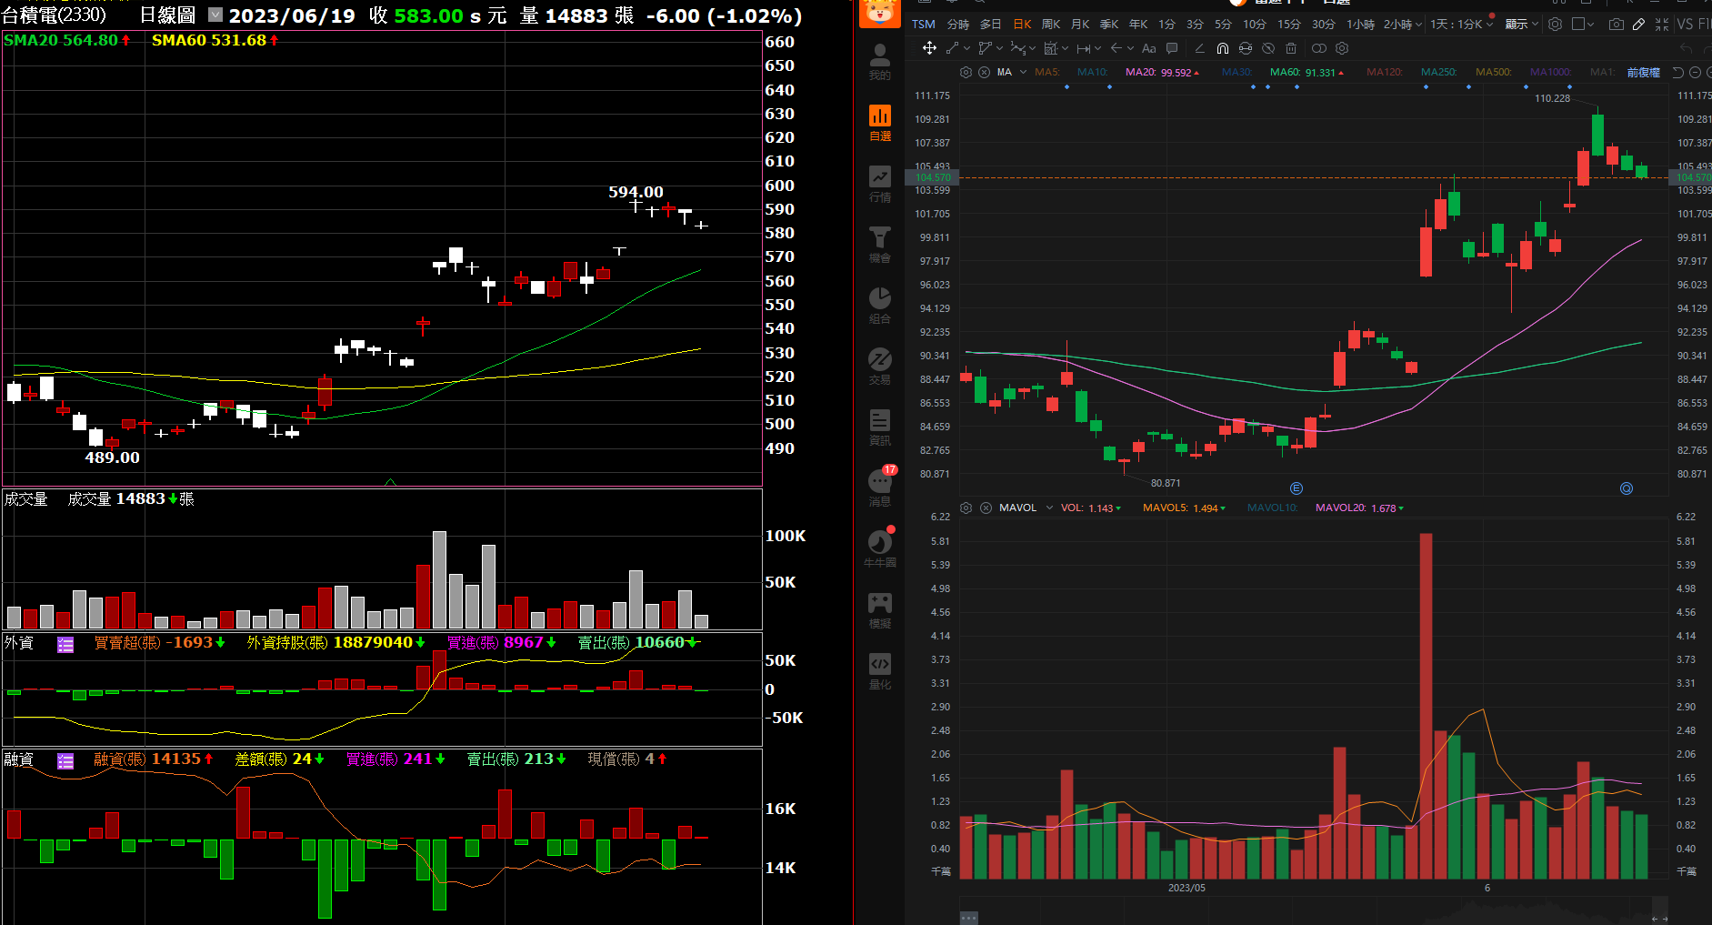Image resolution: width=1712 pixels, height=925 pixels.
Task: Toggle the magnet snap tool
Action: click(1223, 48)
